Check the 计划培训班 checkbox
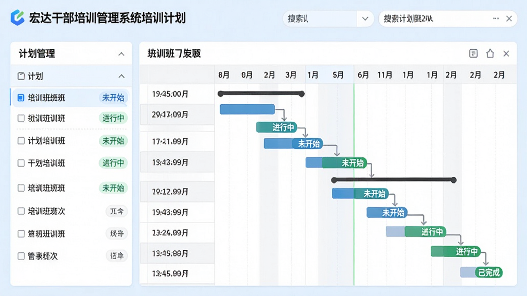The width and height of the screenshot is (527, 296). [x=21, y=141]
